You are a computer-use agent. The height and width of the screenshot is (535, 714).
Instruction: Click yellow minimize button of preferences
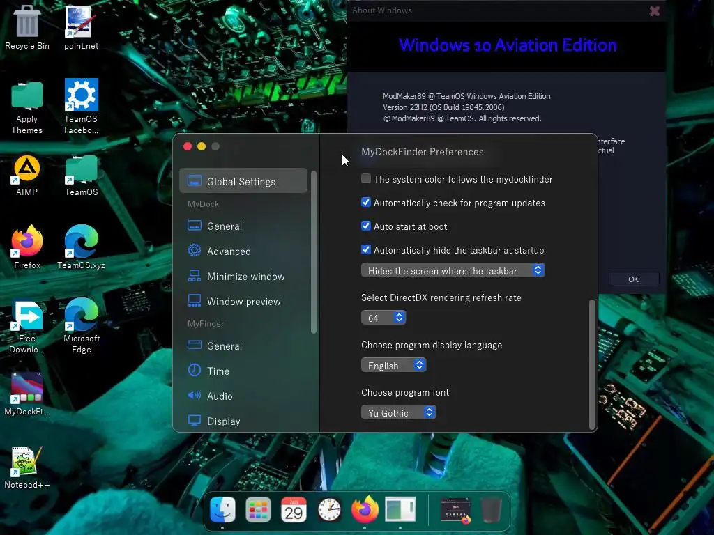tap(202, 146)
